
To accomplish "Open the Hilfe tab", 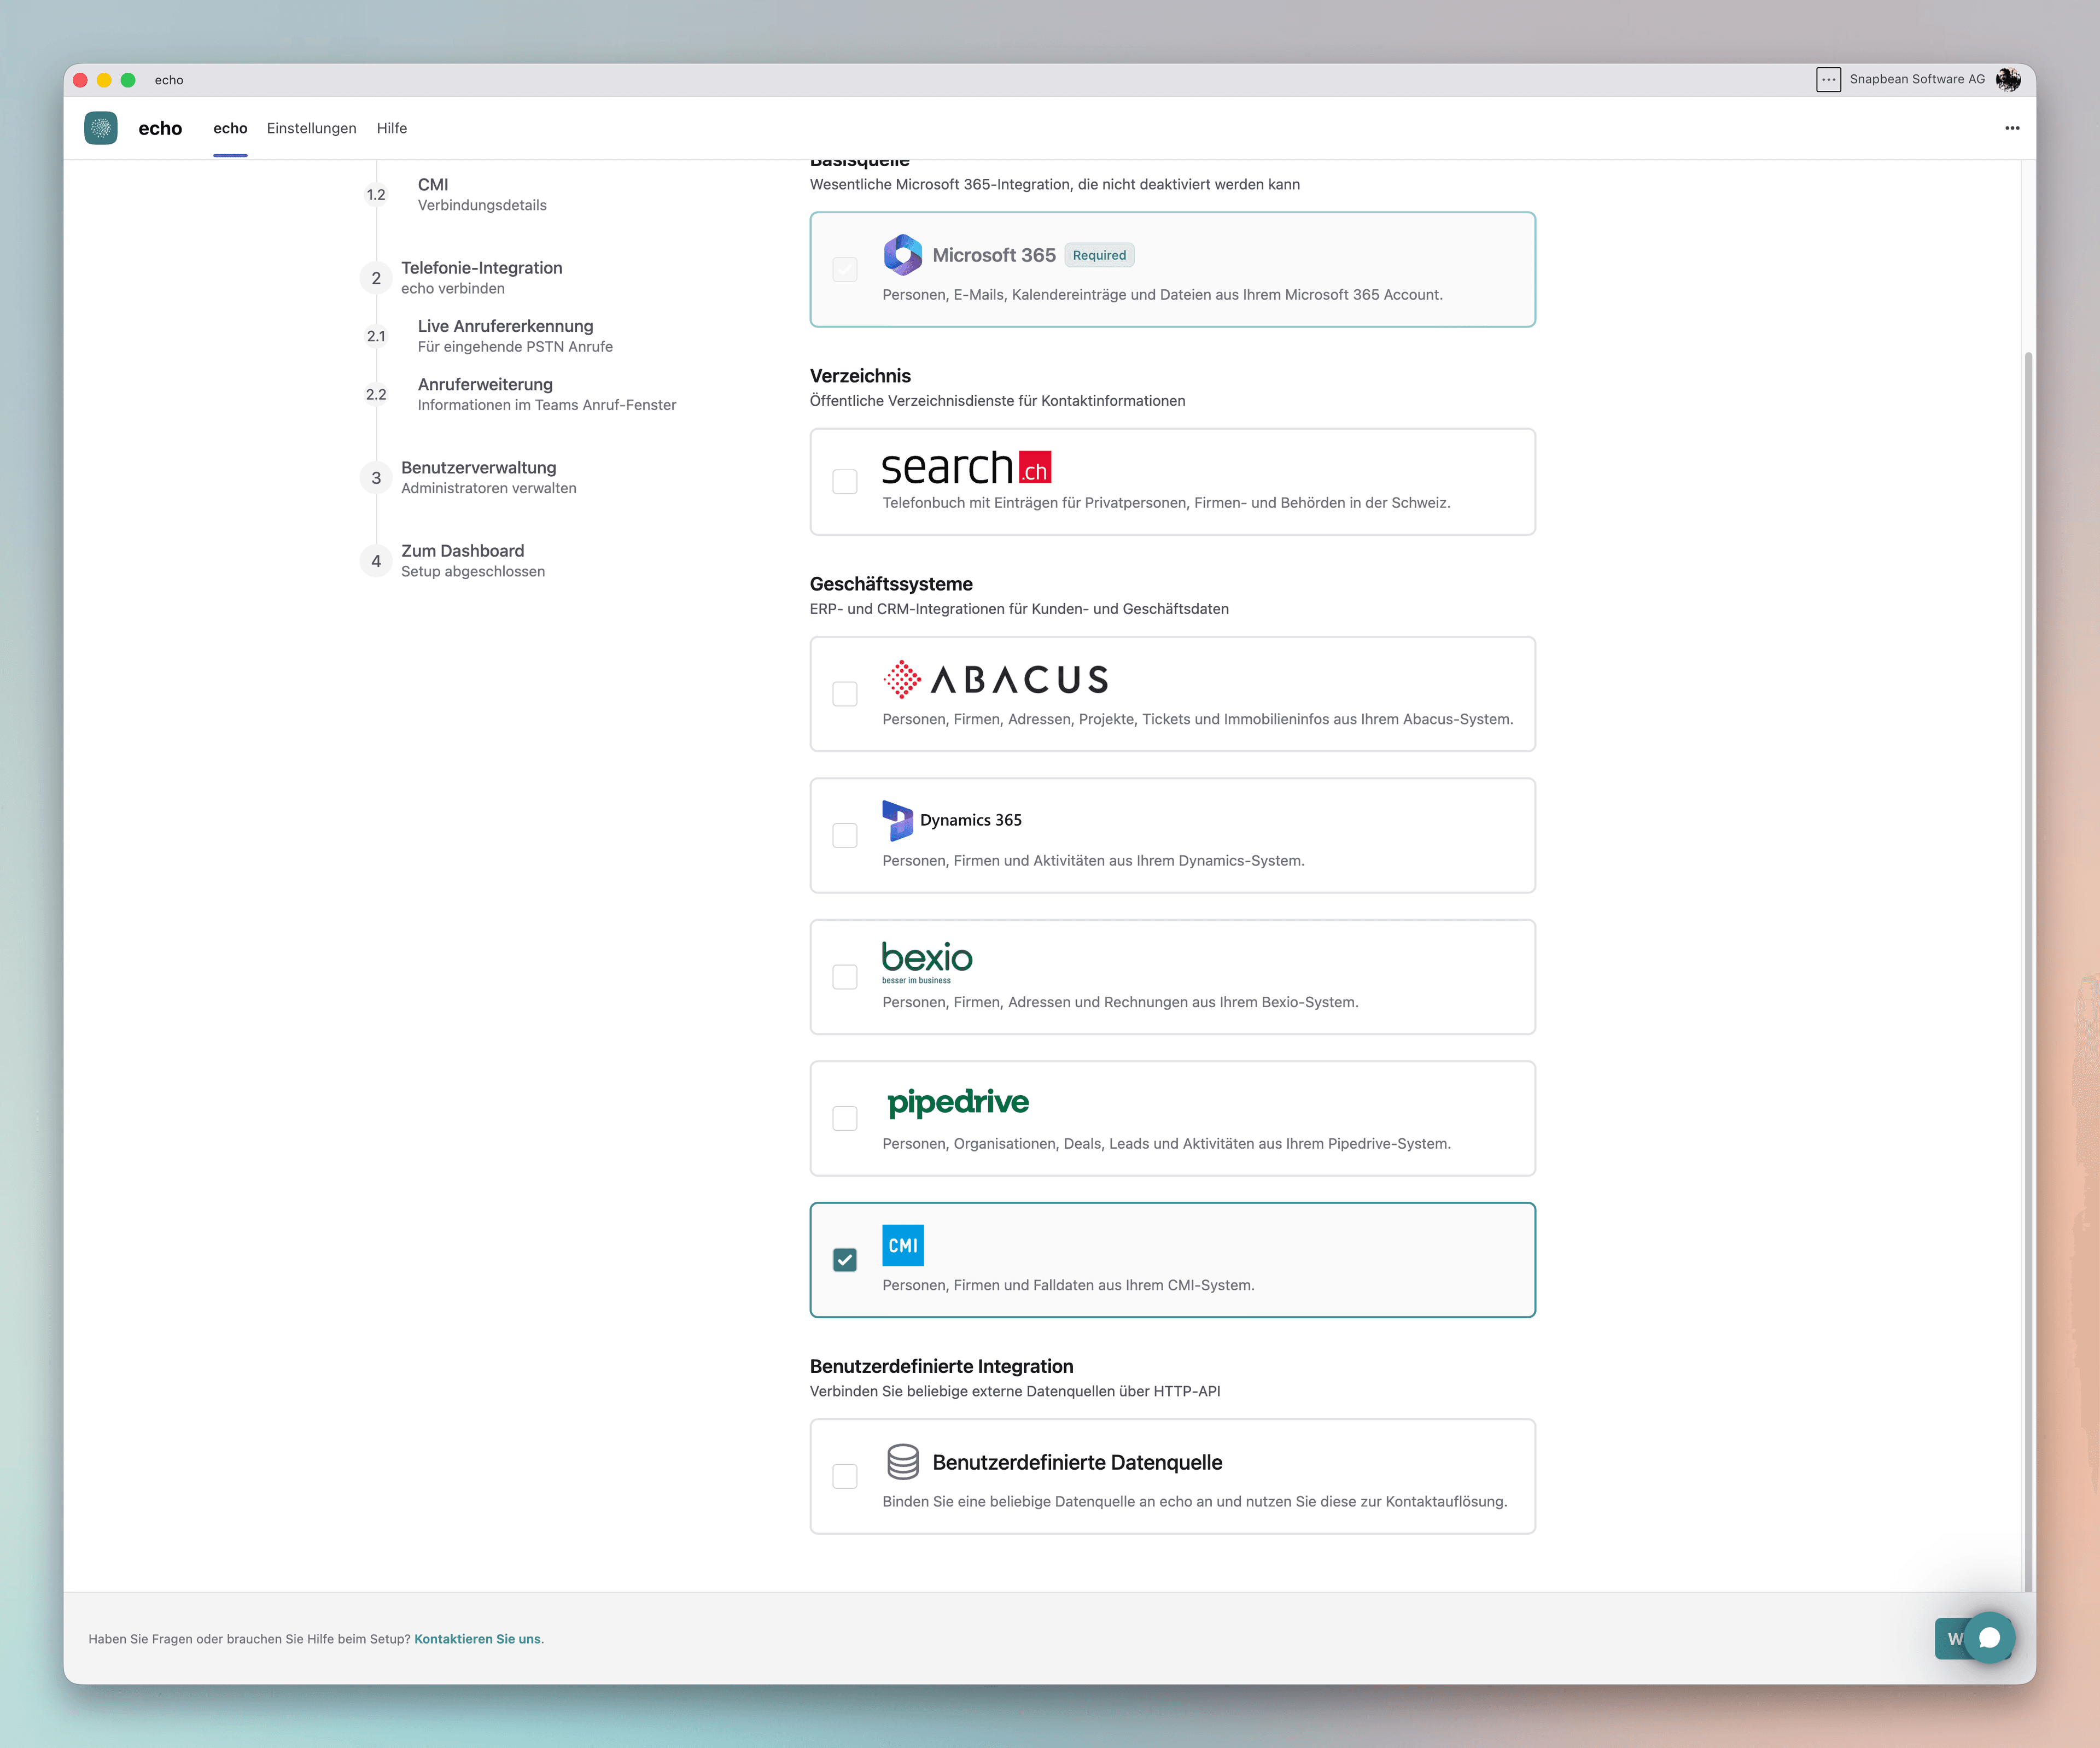I will coord(392,128).
